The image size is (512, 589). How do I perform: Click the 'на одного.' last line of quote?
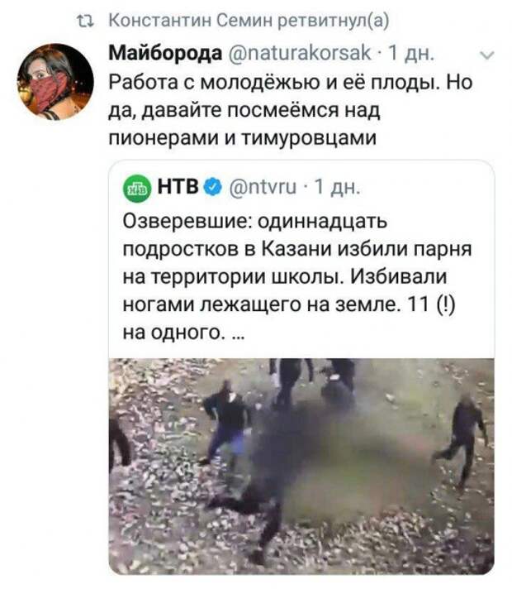(x=174, y=333)
